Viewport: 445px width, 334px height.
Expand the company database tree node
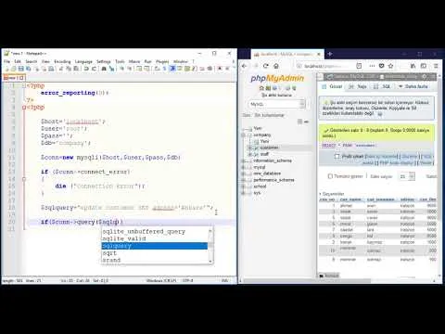point(243,135)
